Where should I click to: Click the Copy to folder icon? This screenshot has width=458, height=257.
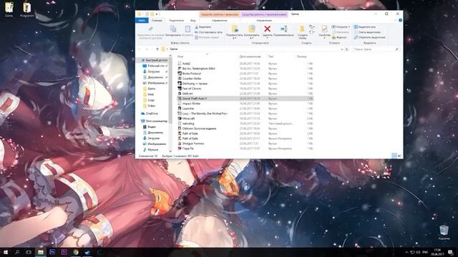click(252, 29)
